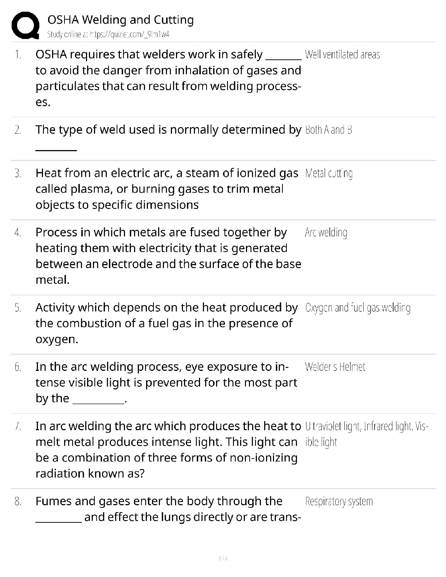Select question 2 about type of weld

168,130
